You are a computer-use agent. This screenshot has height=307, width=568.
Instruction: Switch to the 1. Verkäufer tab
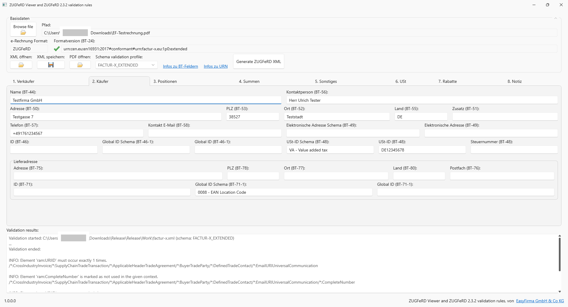(x=24, y=81)
